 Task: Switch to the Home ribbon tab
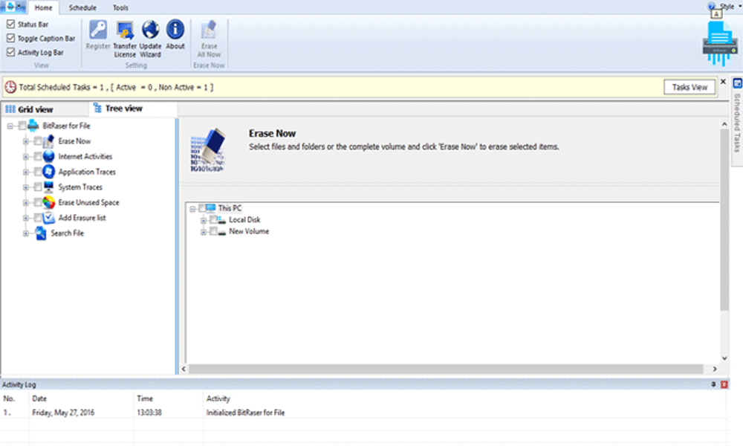tap(43, 7)
